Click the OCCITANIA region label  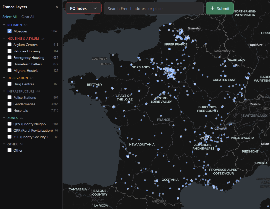[x=170, y=180]
